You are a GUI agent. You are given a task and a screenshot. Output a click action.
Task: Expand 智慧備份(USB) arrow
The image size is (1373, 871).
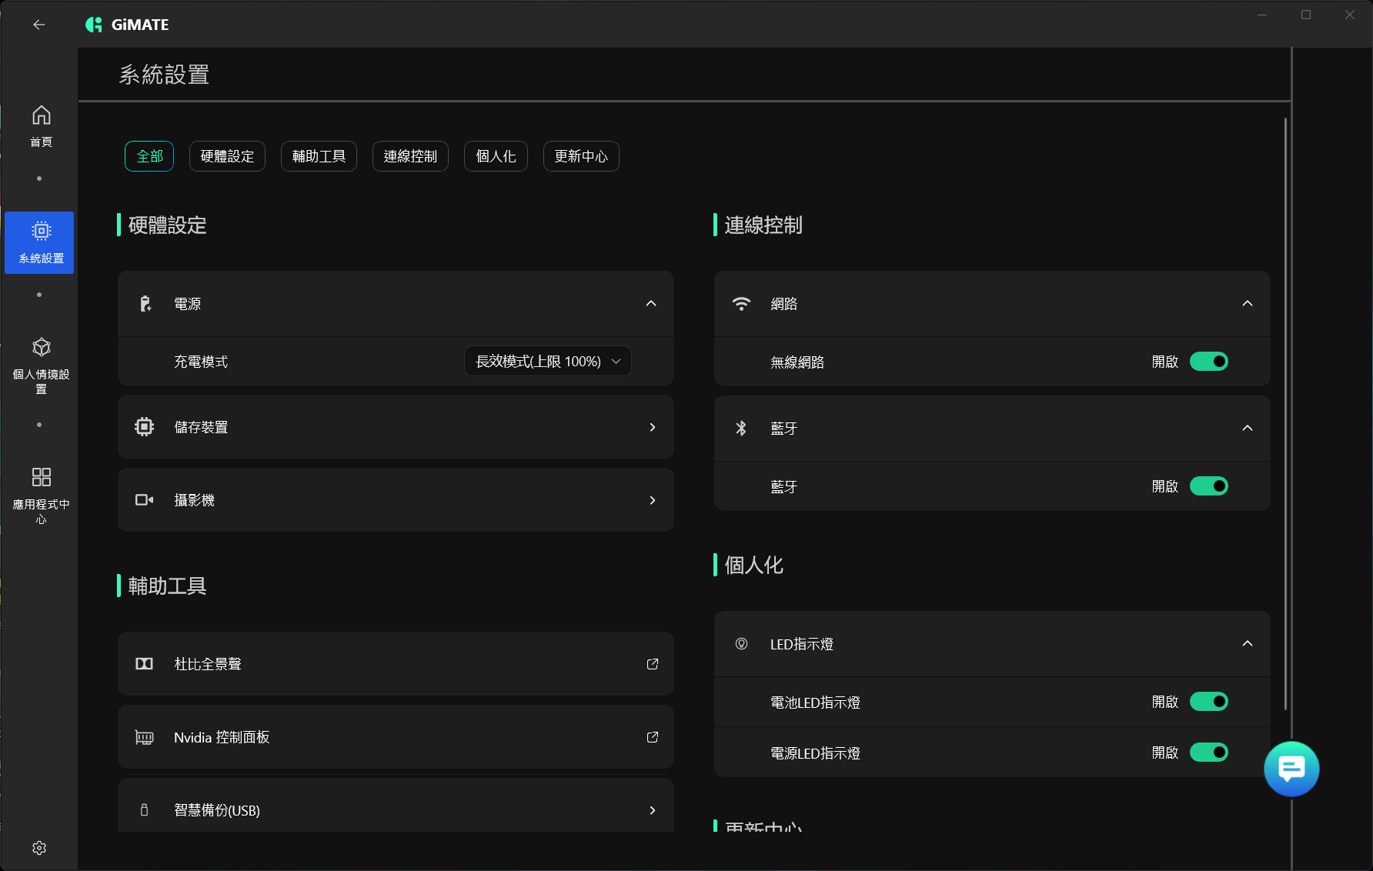click(x=653, y=810)
